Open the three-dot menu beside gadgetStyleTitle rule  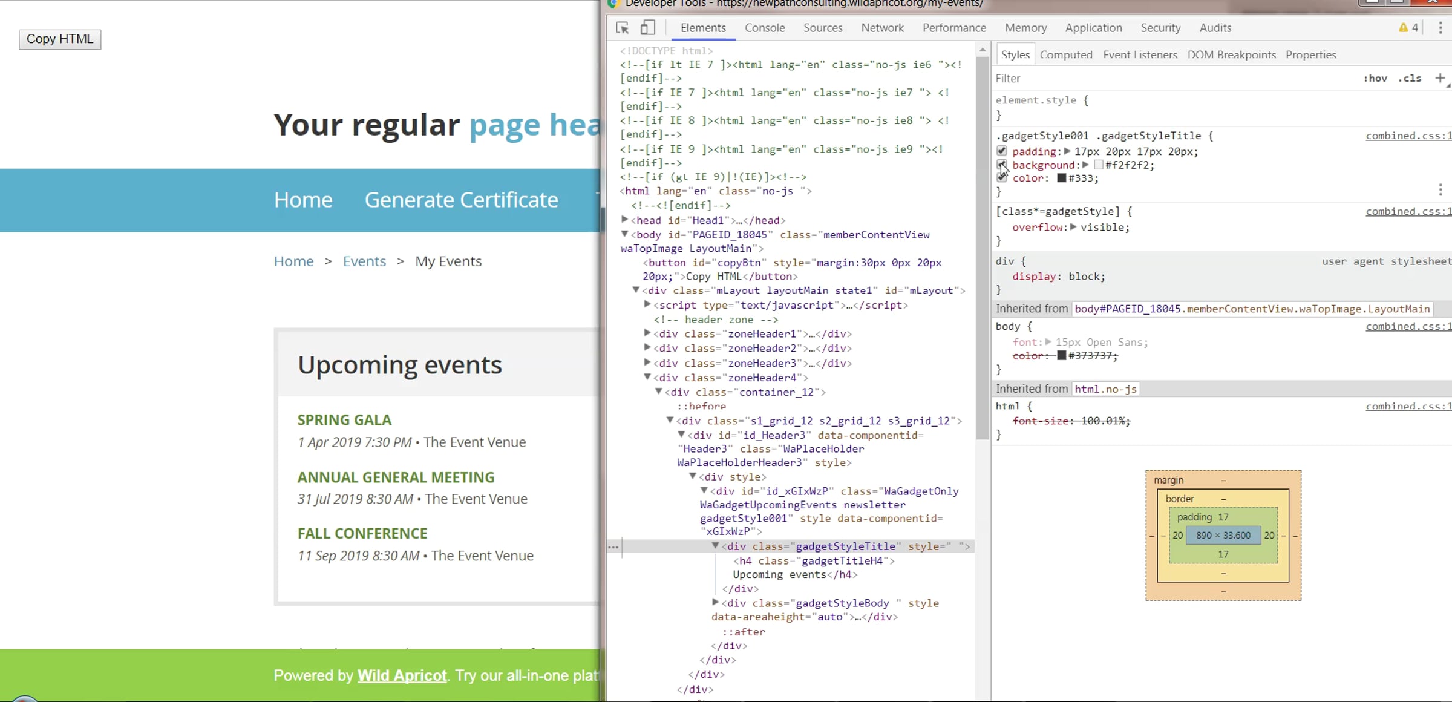[x=1441, y=190]
